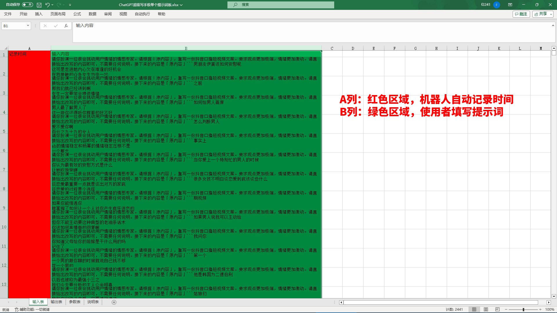
Task: Click the cancel X icon in formula bar
Action: pyautogui.click(x=45, y=26)
